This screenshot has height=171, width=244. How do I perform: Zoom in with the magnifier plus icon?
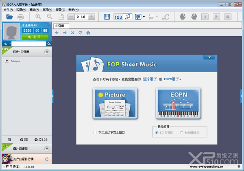pos(38,17)
